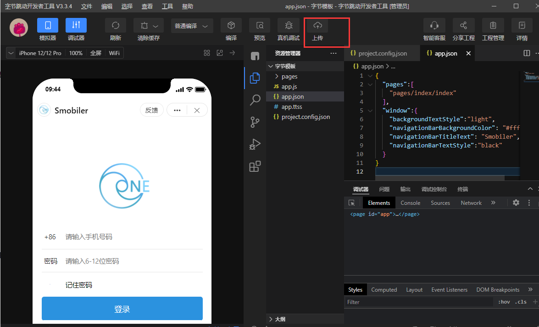Screen dimensions: 539x327
Task: Click the 上传 upload cloud icon
Action: [317, 25]
